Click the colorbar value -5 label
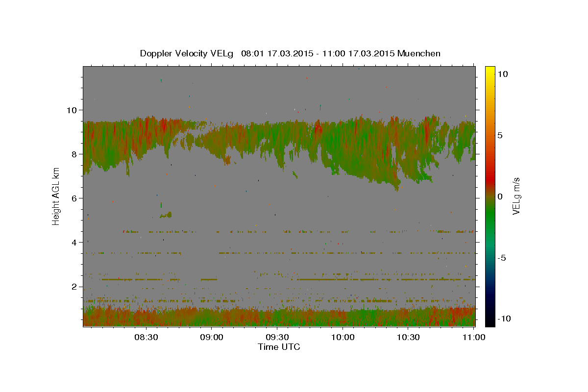588x392 pixels. pyautogui.click(x=502, y=258)
